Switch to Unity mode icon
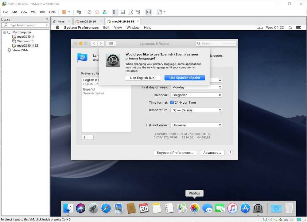307x222 pixels. click(x=138, y=12)
